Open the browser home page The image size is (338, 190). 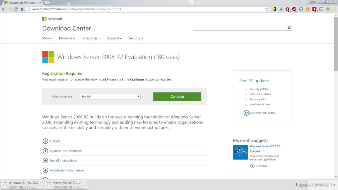(x=22, y=9)
